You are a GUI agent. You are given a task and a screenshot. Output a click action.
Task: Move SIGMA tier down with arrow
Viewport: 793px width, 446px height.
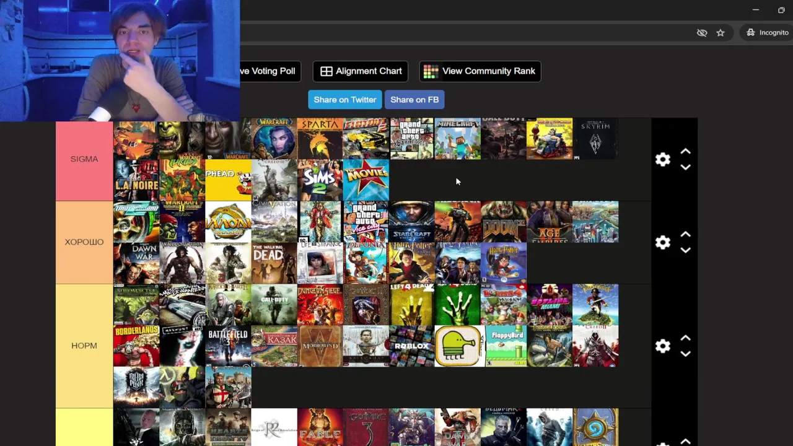click(685, 167)
